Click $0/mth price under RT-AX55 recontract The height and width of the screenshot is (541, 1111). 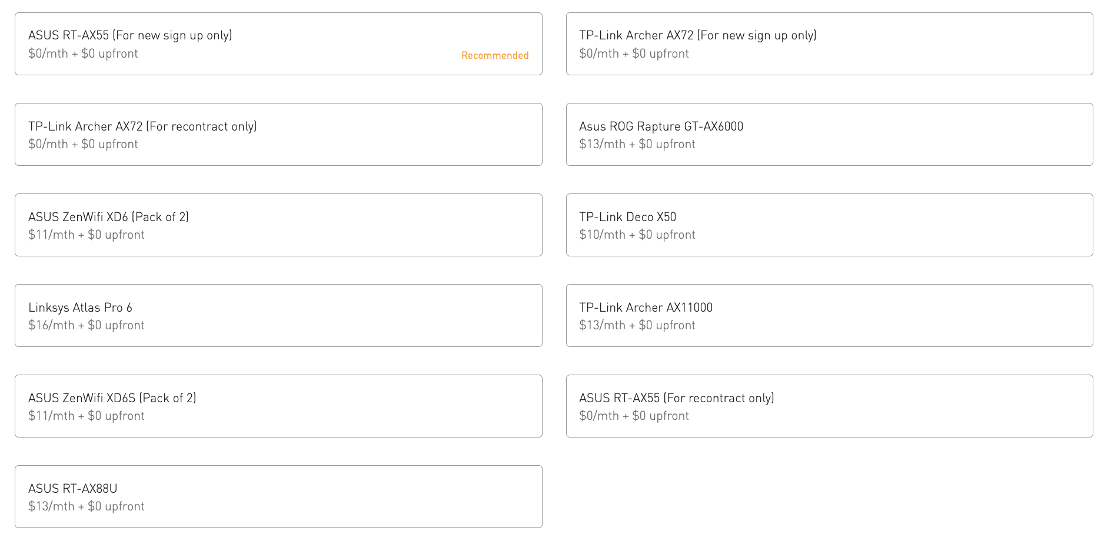coord(634,416)
